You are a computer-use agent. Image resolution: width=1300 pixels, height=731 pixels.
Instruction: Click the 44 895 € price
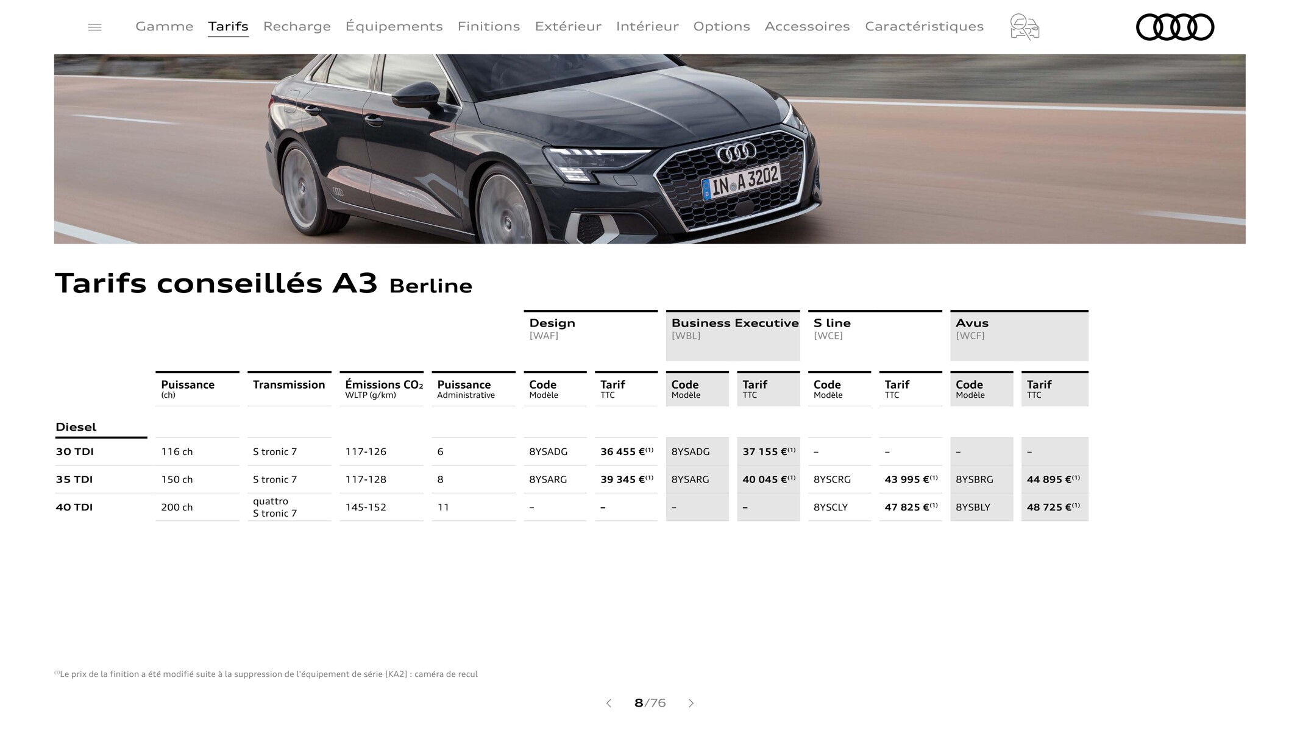pos(1053,479)
